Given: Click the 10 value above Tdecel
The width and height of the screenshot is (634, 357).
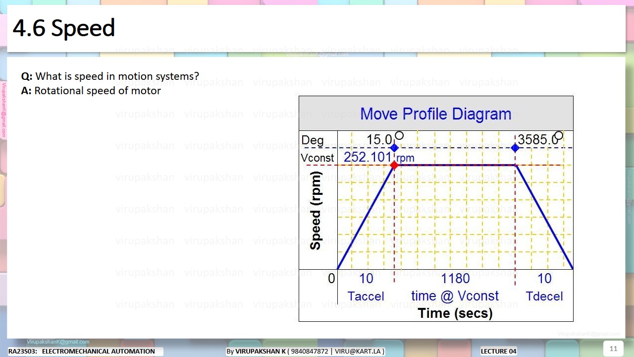Looking at the screenshot, I should (x=544, y=279).
